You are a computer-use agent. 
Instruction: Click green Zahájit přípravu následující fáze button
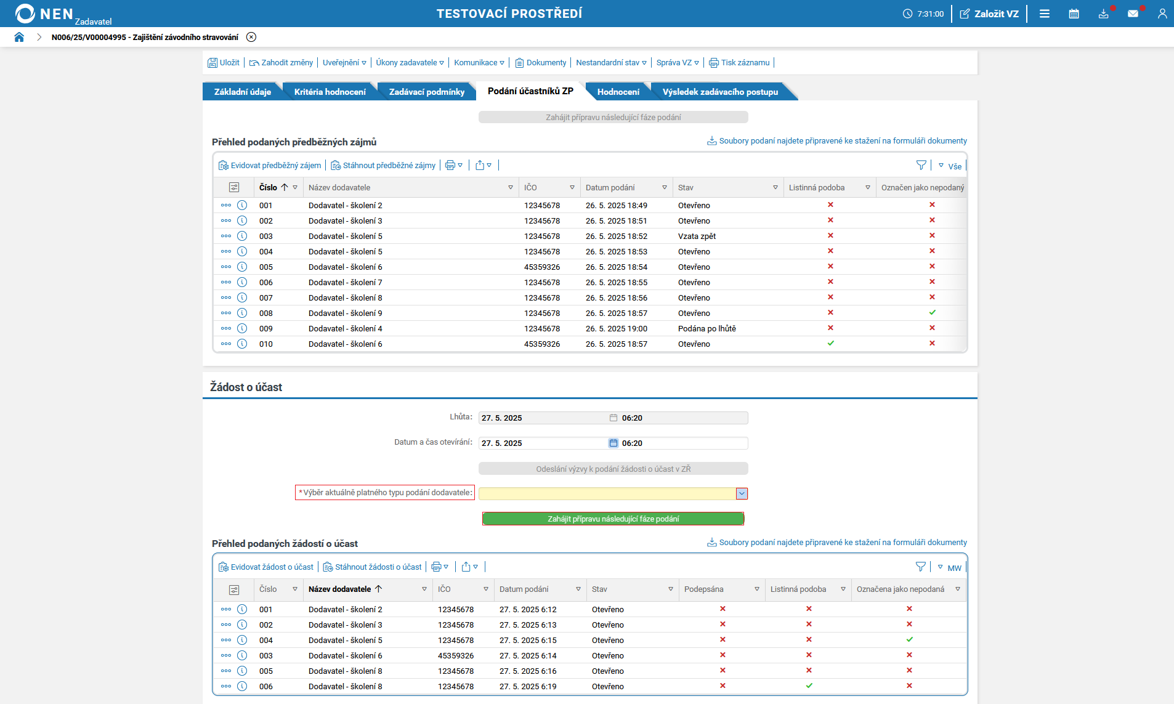[613, 519]
